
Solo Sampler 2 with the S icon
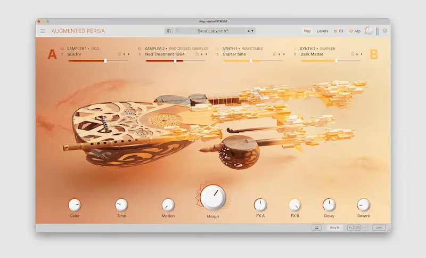(x=140, y=54)
